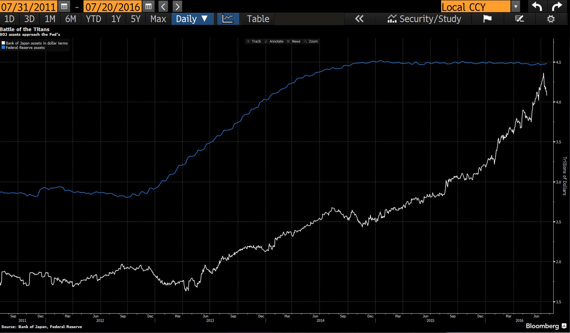This screenshot has width=570, height=333.
Task: Select the line chart view icon
Action: pos(228,19)
